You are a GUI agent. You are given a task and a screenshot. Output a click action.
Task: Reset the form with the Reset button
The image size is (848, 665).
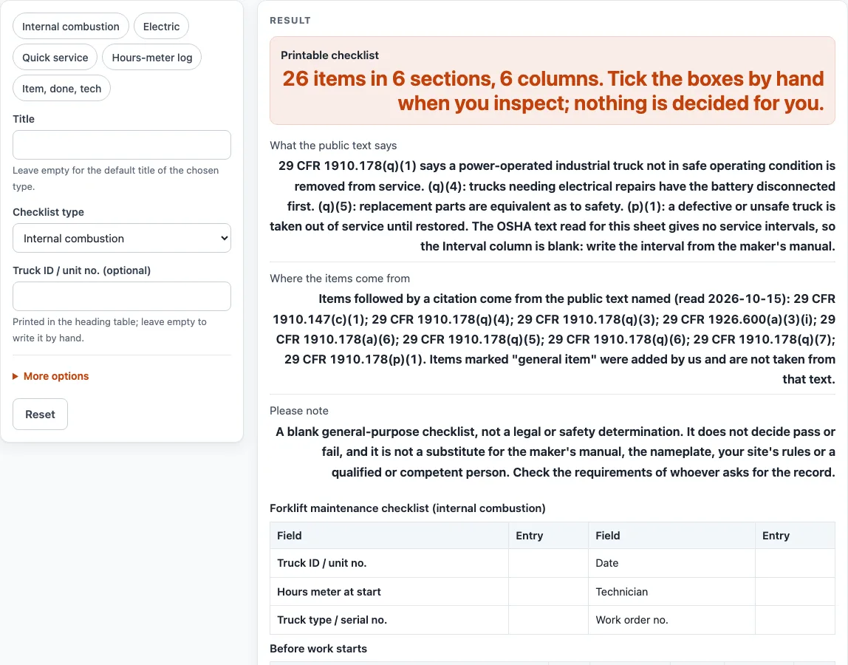pyautogui.click(x=40, y=414)
